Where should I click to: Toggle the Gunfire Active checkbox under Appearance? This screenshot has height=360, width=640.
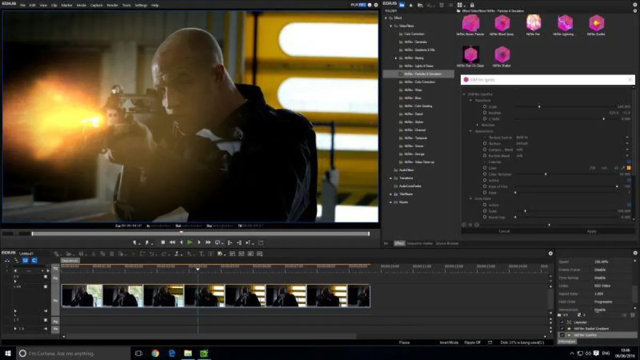629,180
